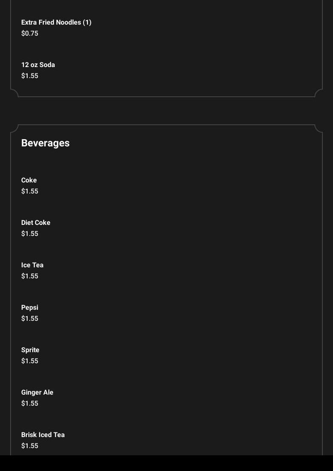Click the $1.55 price under Coke
This screenshot has height=471, width=333.
point(30,191)
